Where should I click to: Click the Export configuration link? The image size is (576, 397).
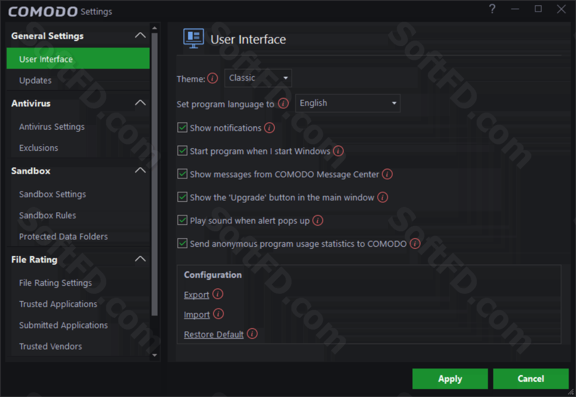[196, 295]
